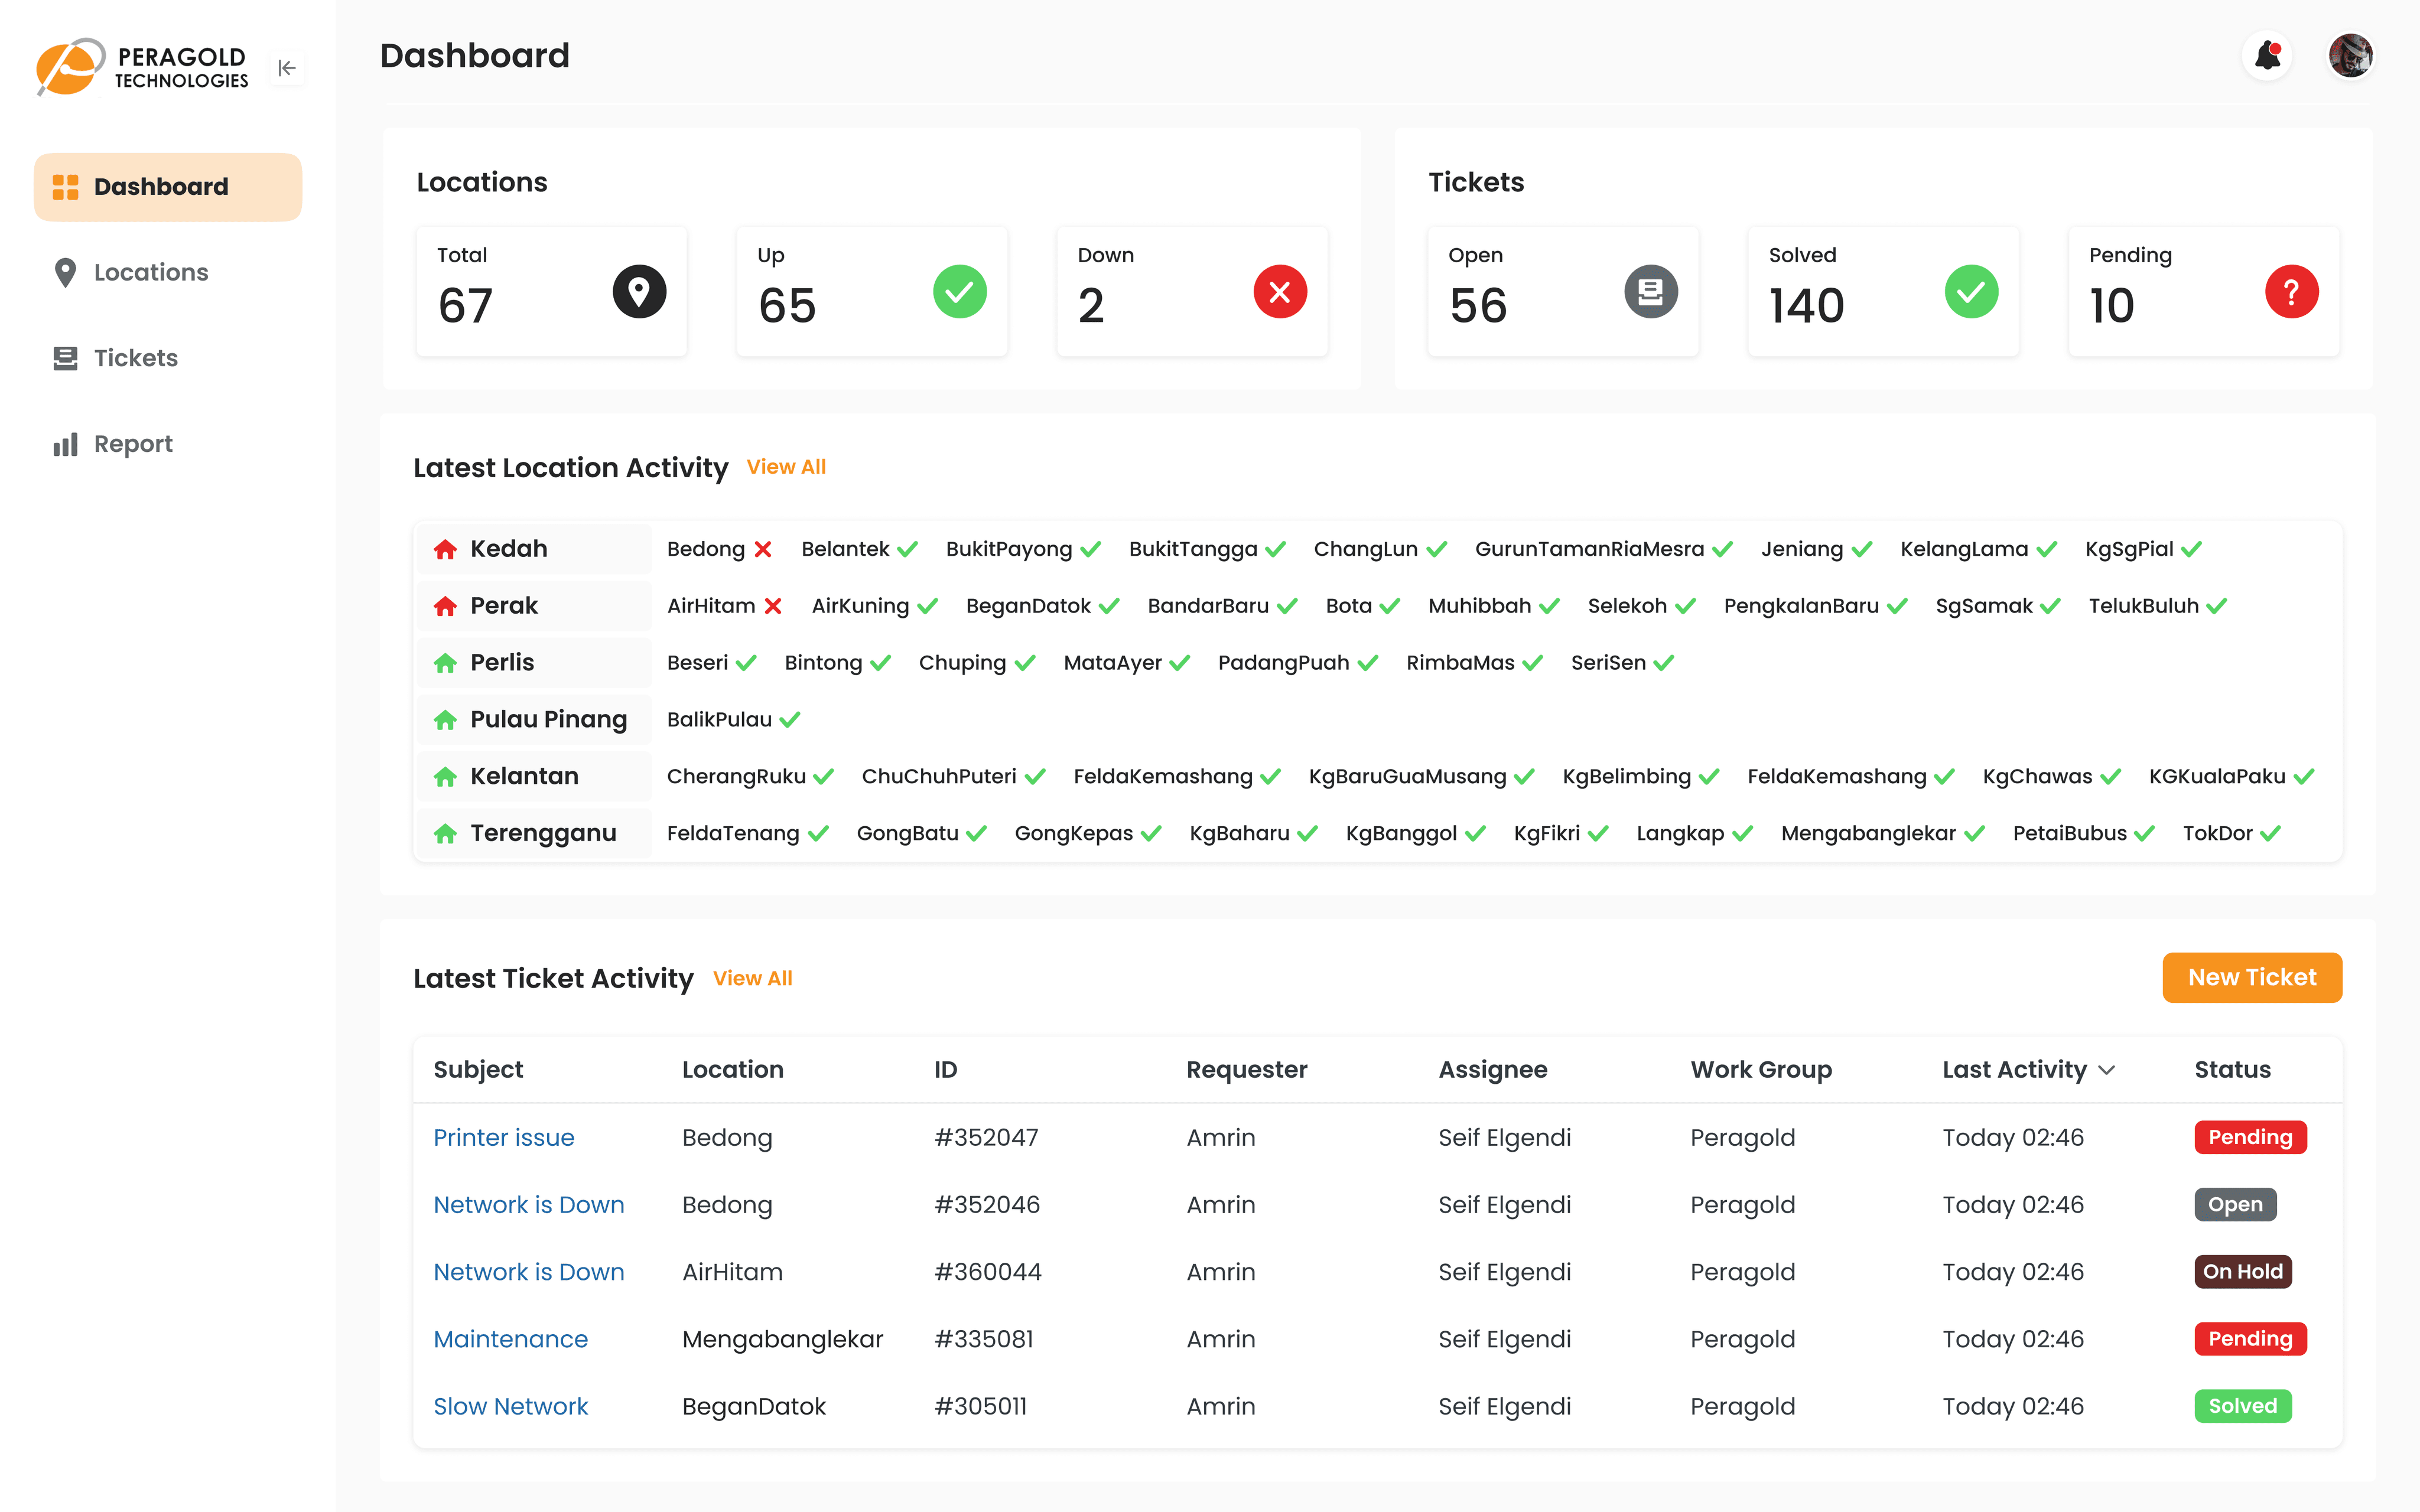Click the black map pin Total icon
Viewport: 2420px width, 1512px height.
(639, 292)
